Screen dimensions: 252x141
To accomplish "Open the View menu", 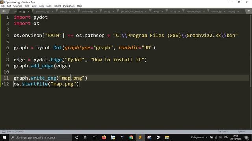I will pyautogui.click(x=34, y=6).
